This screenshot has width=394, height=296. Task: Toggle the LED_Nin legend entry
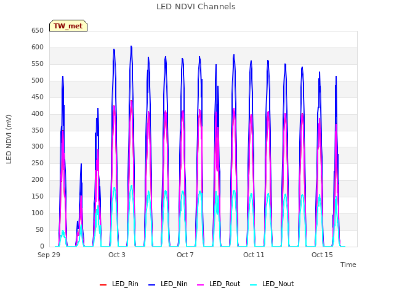point(168,284)
